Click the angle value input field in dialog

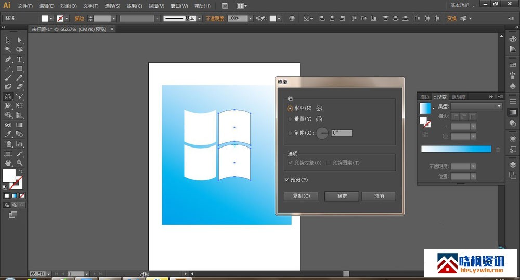pyautogui.click(x=342, y=133)
